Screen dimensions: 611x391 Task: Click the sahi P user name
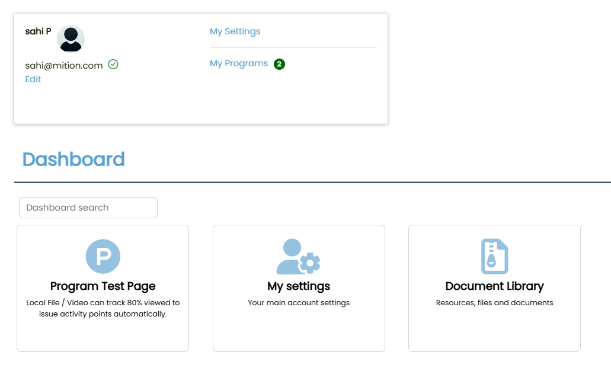38,31
